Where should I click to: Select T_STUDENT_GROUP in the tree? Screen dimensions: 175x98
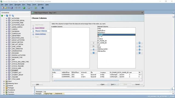(17, 75)
